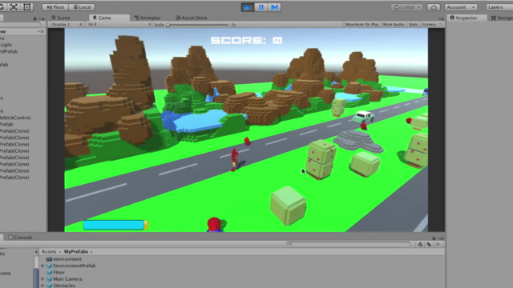Click the game view Scale slider
This screenshot has width=513, height=288.
pyautogui.click(x=198, y=25)
